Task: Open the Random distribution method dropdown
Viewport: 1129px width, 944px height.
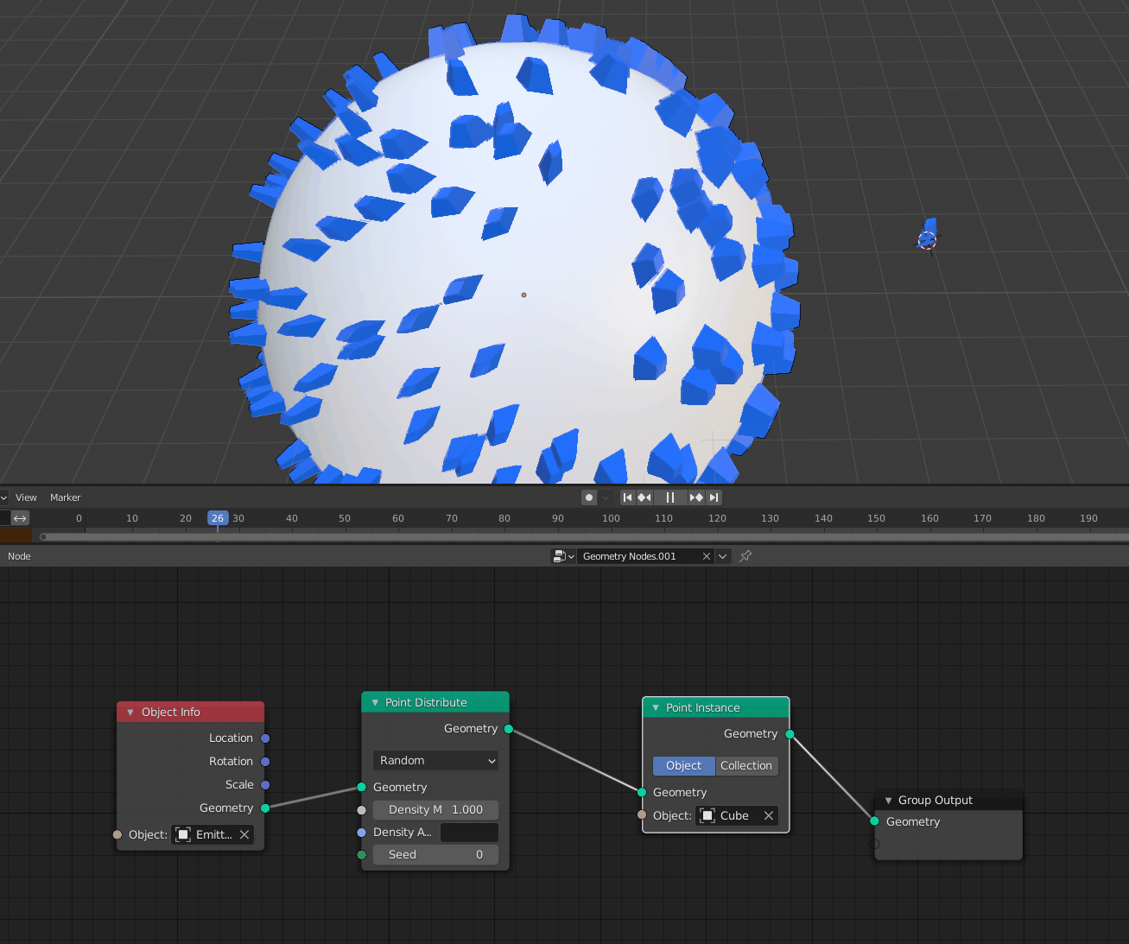Action: click(x=435, y=761)
